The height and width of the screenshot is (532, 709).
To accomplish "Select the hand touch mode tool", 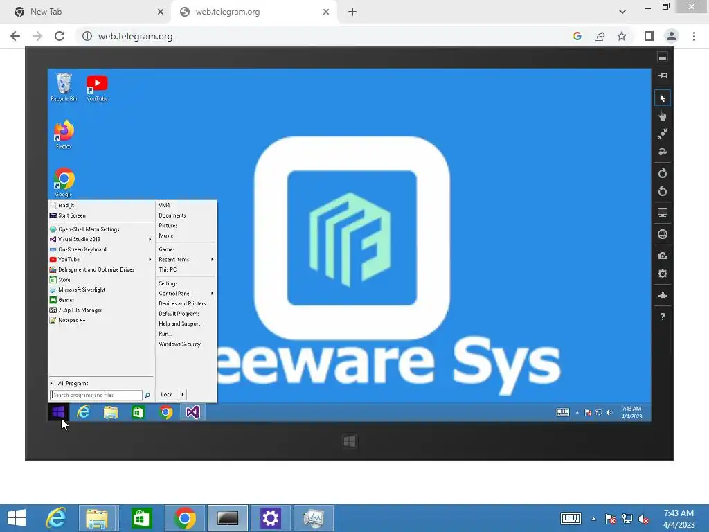I will (663, 116).
